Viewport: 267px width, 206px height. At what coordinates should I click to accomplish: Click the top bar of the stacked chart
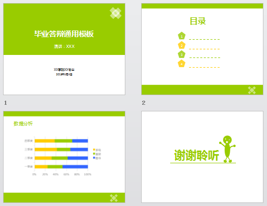click(61, 141)
